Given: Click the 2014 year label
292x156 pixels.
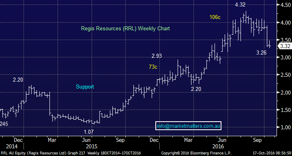Looking at the screenshot, I should pos(12,147).
